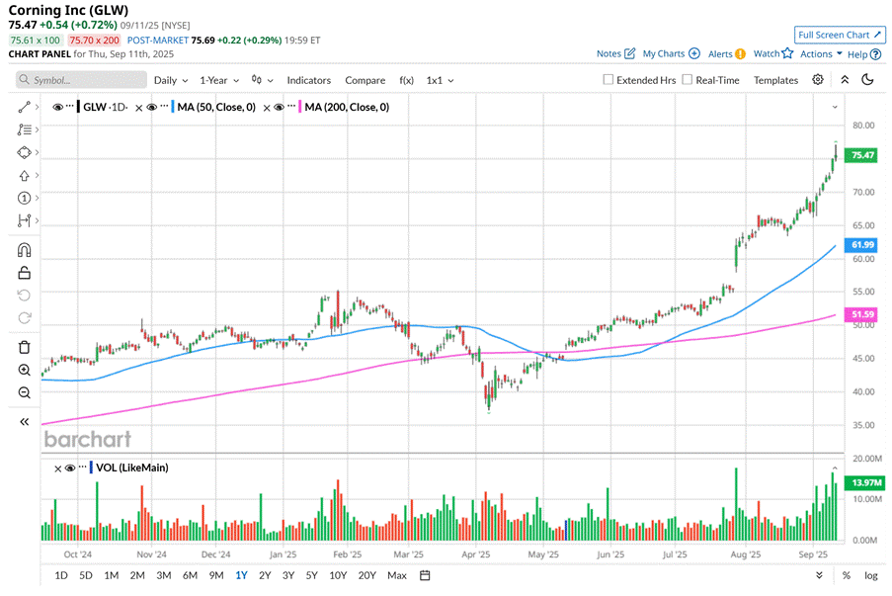Open the Indicators menu
The height and width of the screenshot is (596, 892).
point(308,80)
